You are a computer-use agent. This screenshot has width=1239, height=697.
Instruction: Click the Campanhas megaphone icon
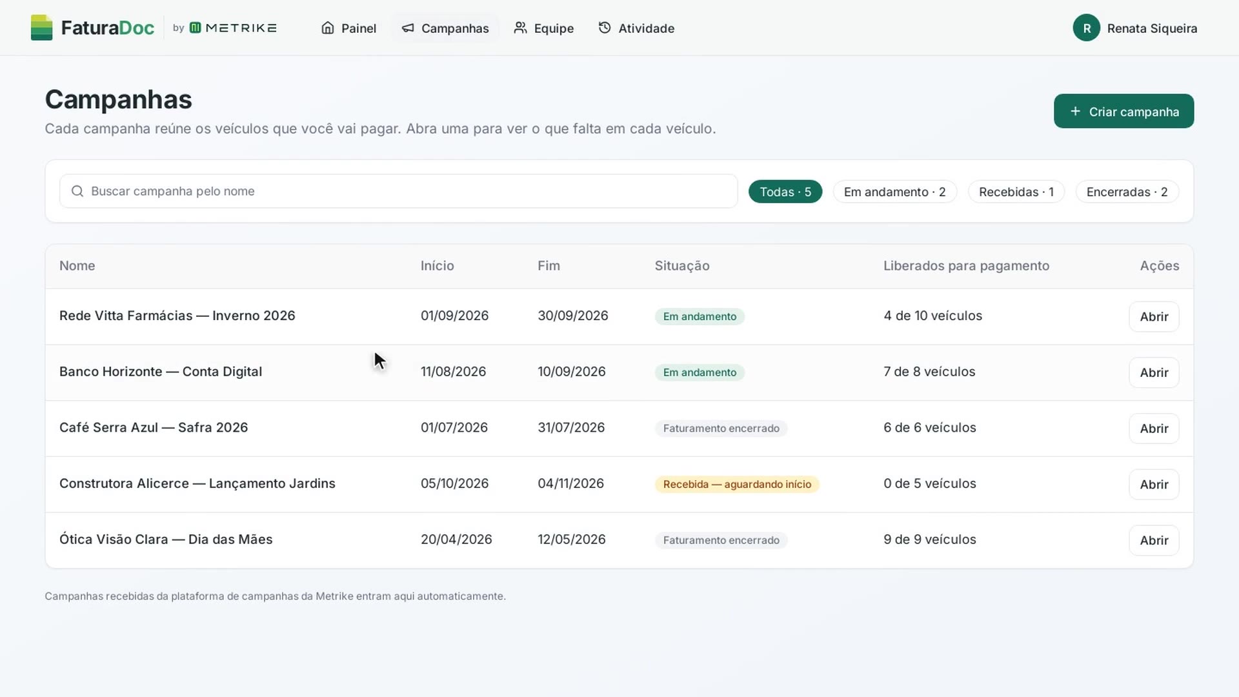[408, 28]
